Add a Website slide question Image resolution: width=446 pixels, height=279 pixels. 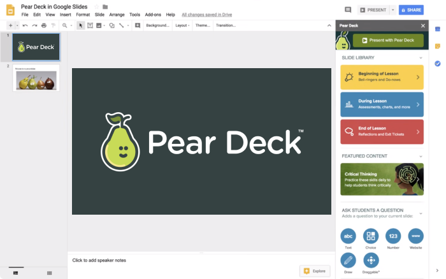click(415, 236)
